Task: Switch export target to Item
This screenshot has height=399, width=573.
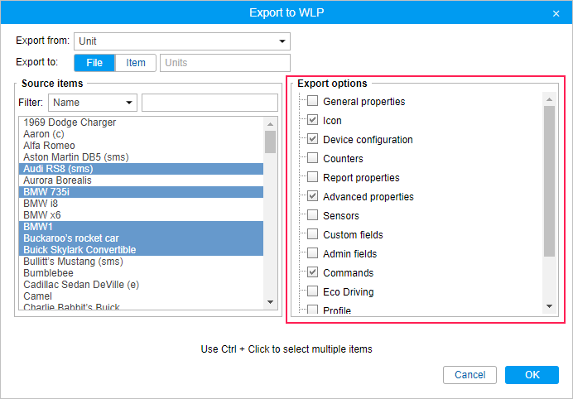Action: (x=136, y=63)
